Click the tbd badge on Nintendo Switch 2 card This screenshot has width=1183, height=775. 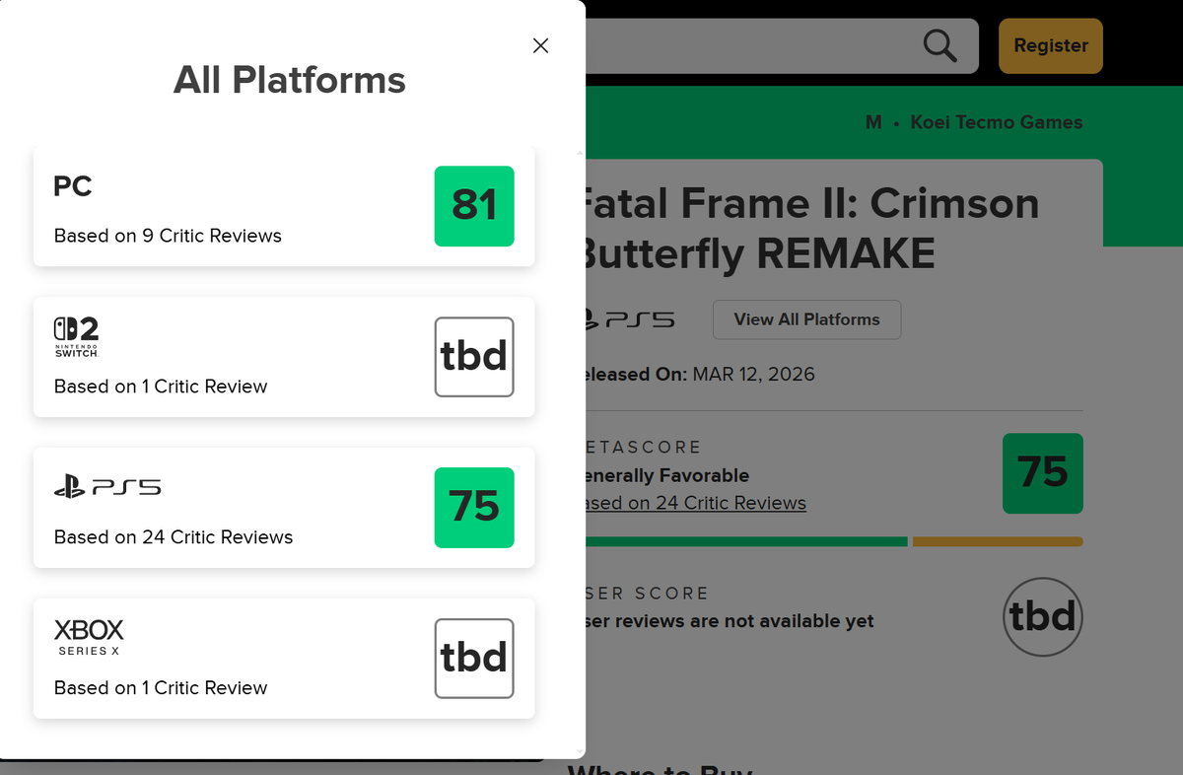point(474,357)
